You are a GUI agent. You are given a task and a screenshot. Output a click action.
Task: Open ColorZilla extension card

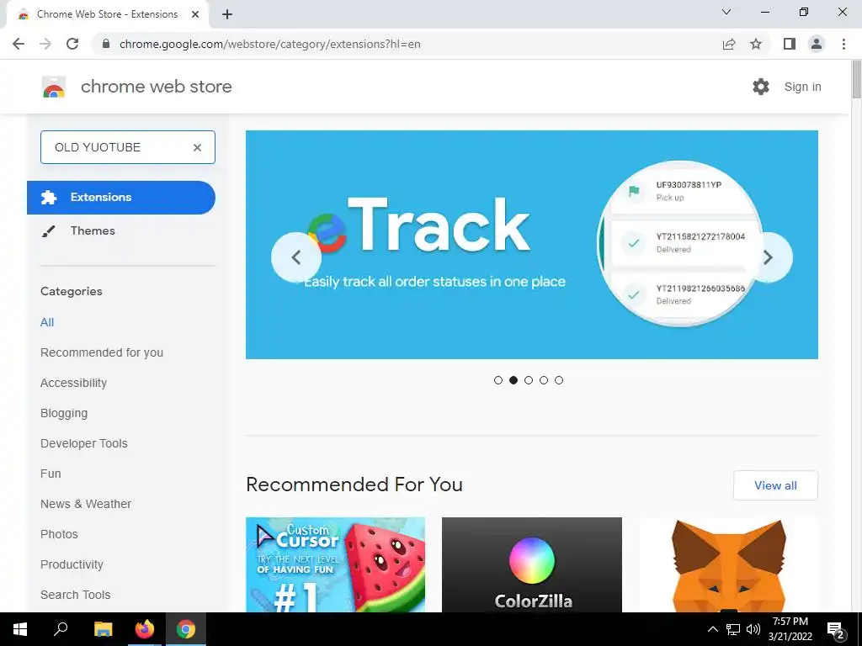click(532, 564)
